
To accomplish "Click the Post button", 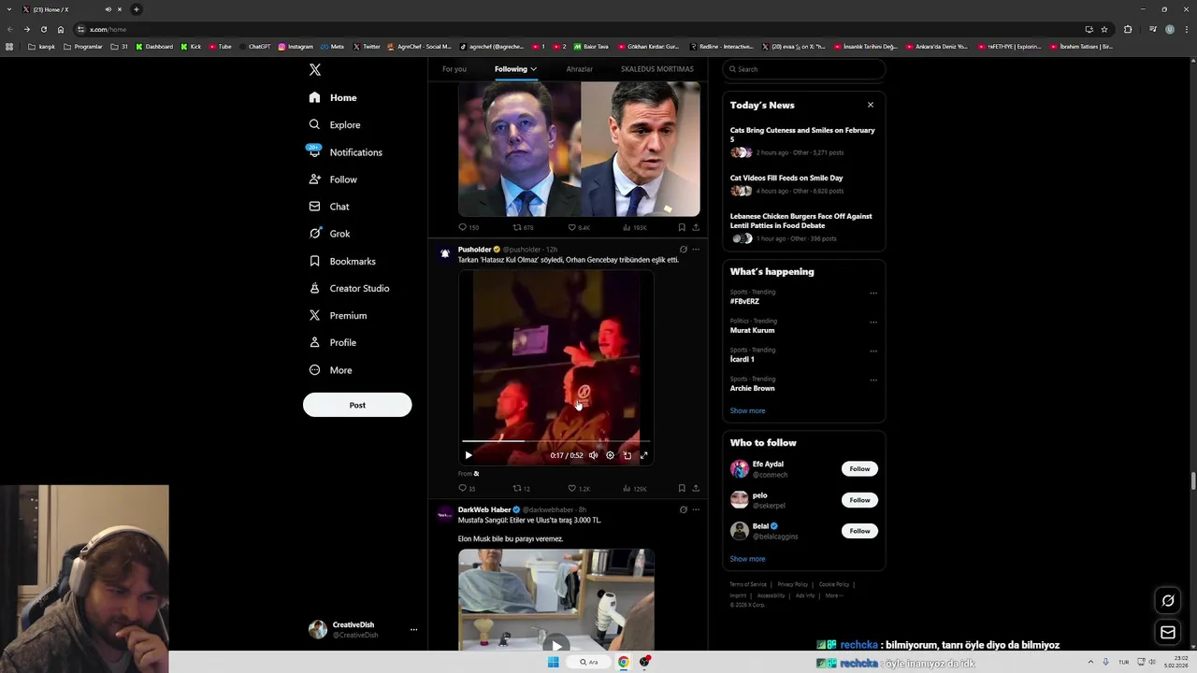I will tap(357, 405).
